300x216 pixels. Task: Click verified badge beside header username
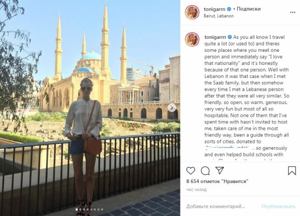(x=229, y=9)
